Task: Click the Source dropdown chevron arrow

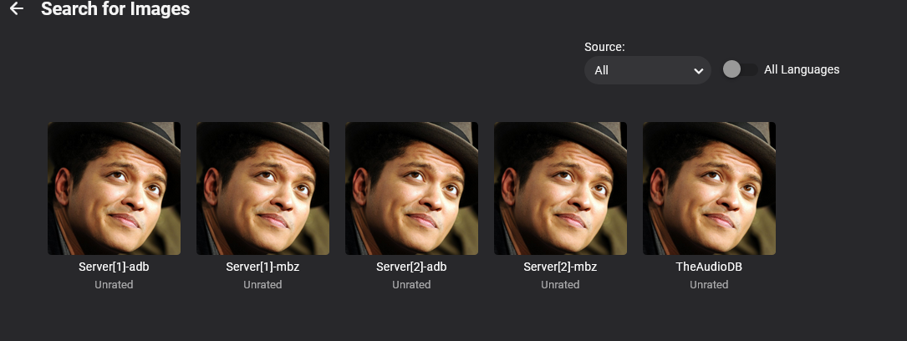Action: point(698,71)
